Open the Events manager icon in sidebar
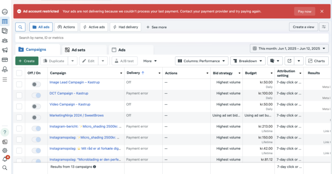 pos(5,69)
